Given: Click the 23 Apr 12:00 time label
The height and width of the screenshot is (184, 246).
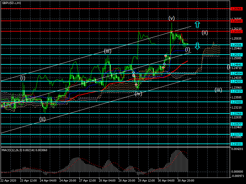Looking at the screenshot, I should (x=29, y=181).
